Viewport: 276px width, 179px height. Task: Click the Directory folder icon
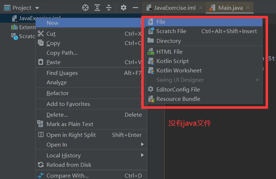pyautogui.click(x=151, y=40)
